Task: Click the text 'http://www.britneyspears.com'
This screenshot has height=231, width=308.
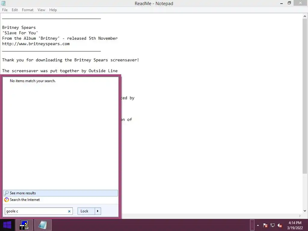Action: click(x=36, y=44)
